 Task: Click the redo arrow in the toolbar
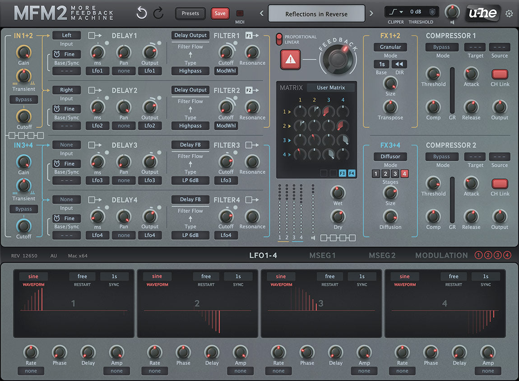coord(159,13)
